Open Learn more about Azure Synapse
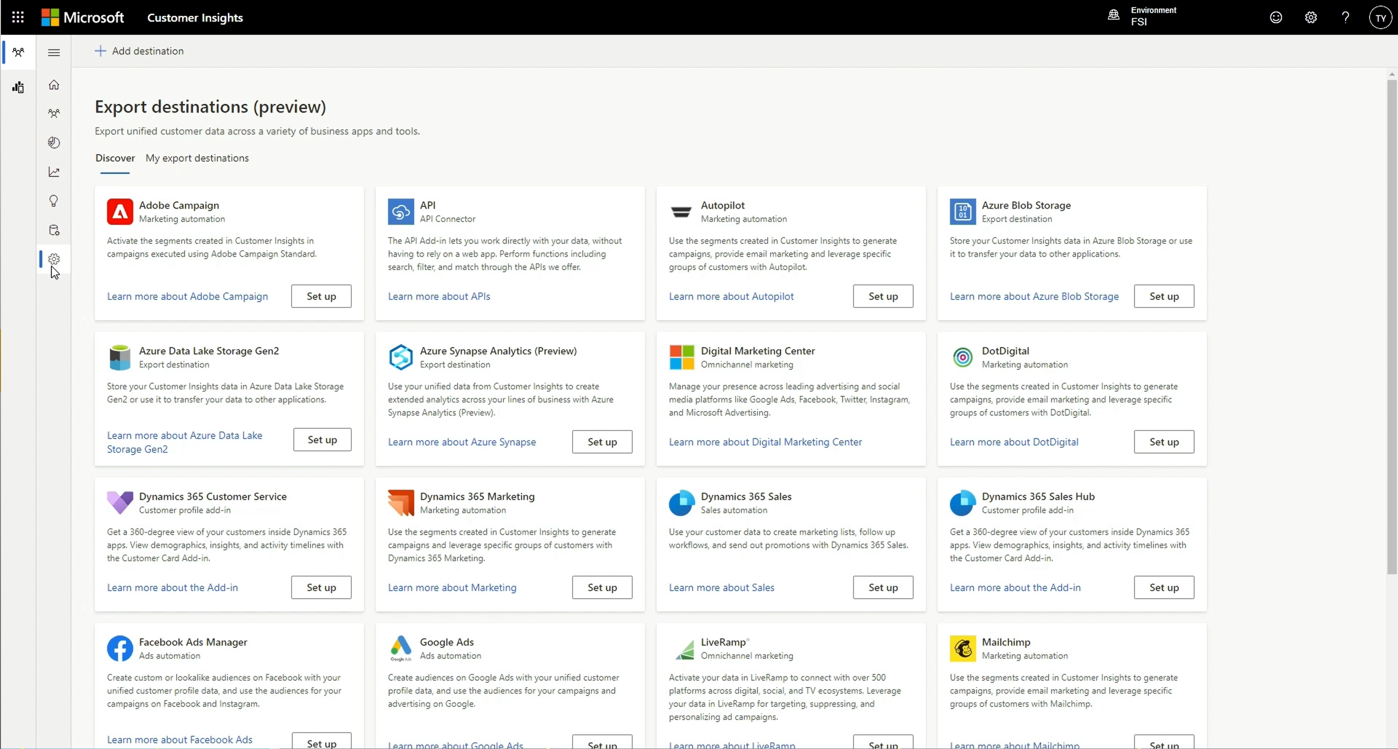This screenshot has width=1398, height=749. (462, 442)
